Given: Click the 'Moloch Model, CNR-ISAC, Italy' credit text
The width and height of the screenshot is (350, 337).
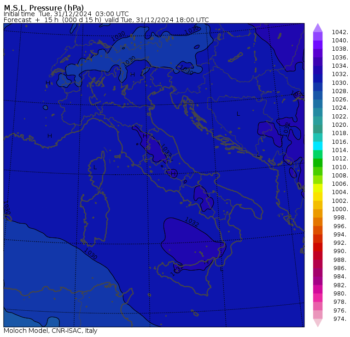Looking at the screenshot, I should (51, 331).
